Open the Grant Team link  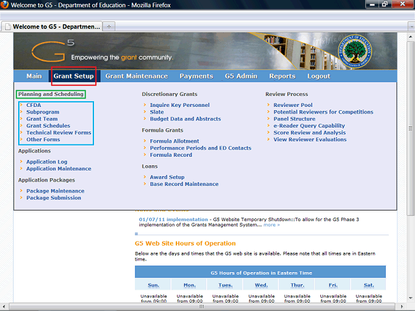(x=41, y=119)
